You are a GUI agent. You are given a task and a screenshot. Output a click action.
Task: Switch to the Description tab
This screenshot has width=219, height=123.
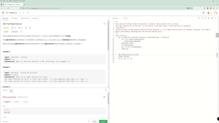(x=5, y=18)
